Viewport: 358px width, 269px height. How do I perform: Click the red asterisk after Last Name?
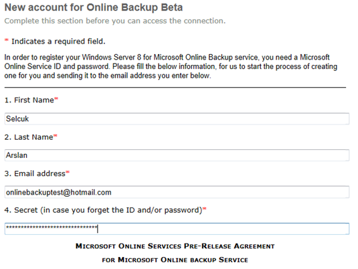56,136
